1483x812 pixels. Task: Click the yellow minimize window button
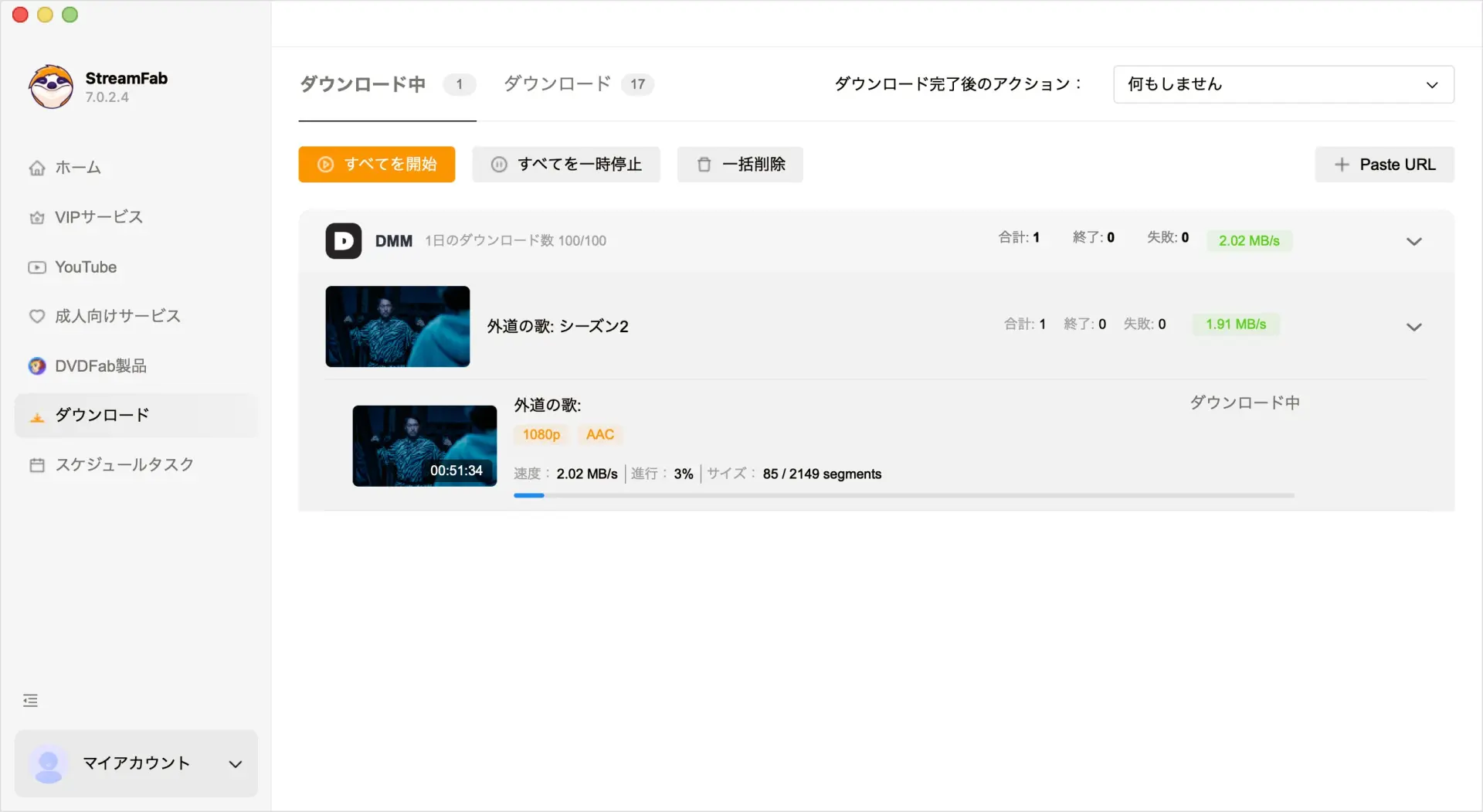46,15
